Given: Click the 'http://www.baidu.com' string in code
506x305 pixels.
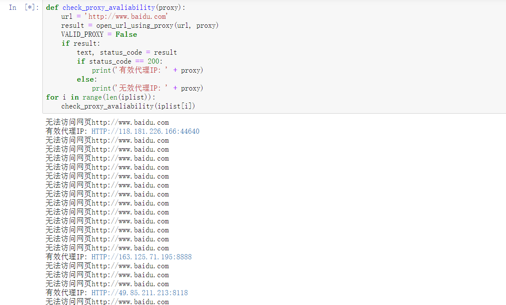Looking at the screenshot, I should point(126,16).
